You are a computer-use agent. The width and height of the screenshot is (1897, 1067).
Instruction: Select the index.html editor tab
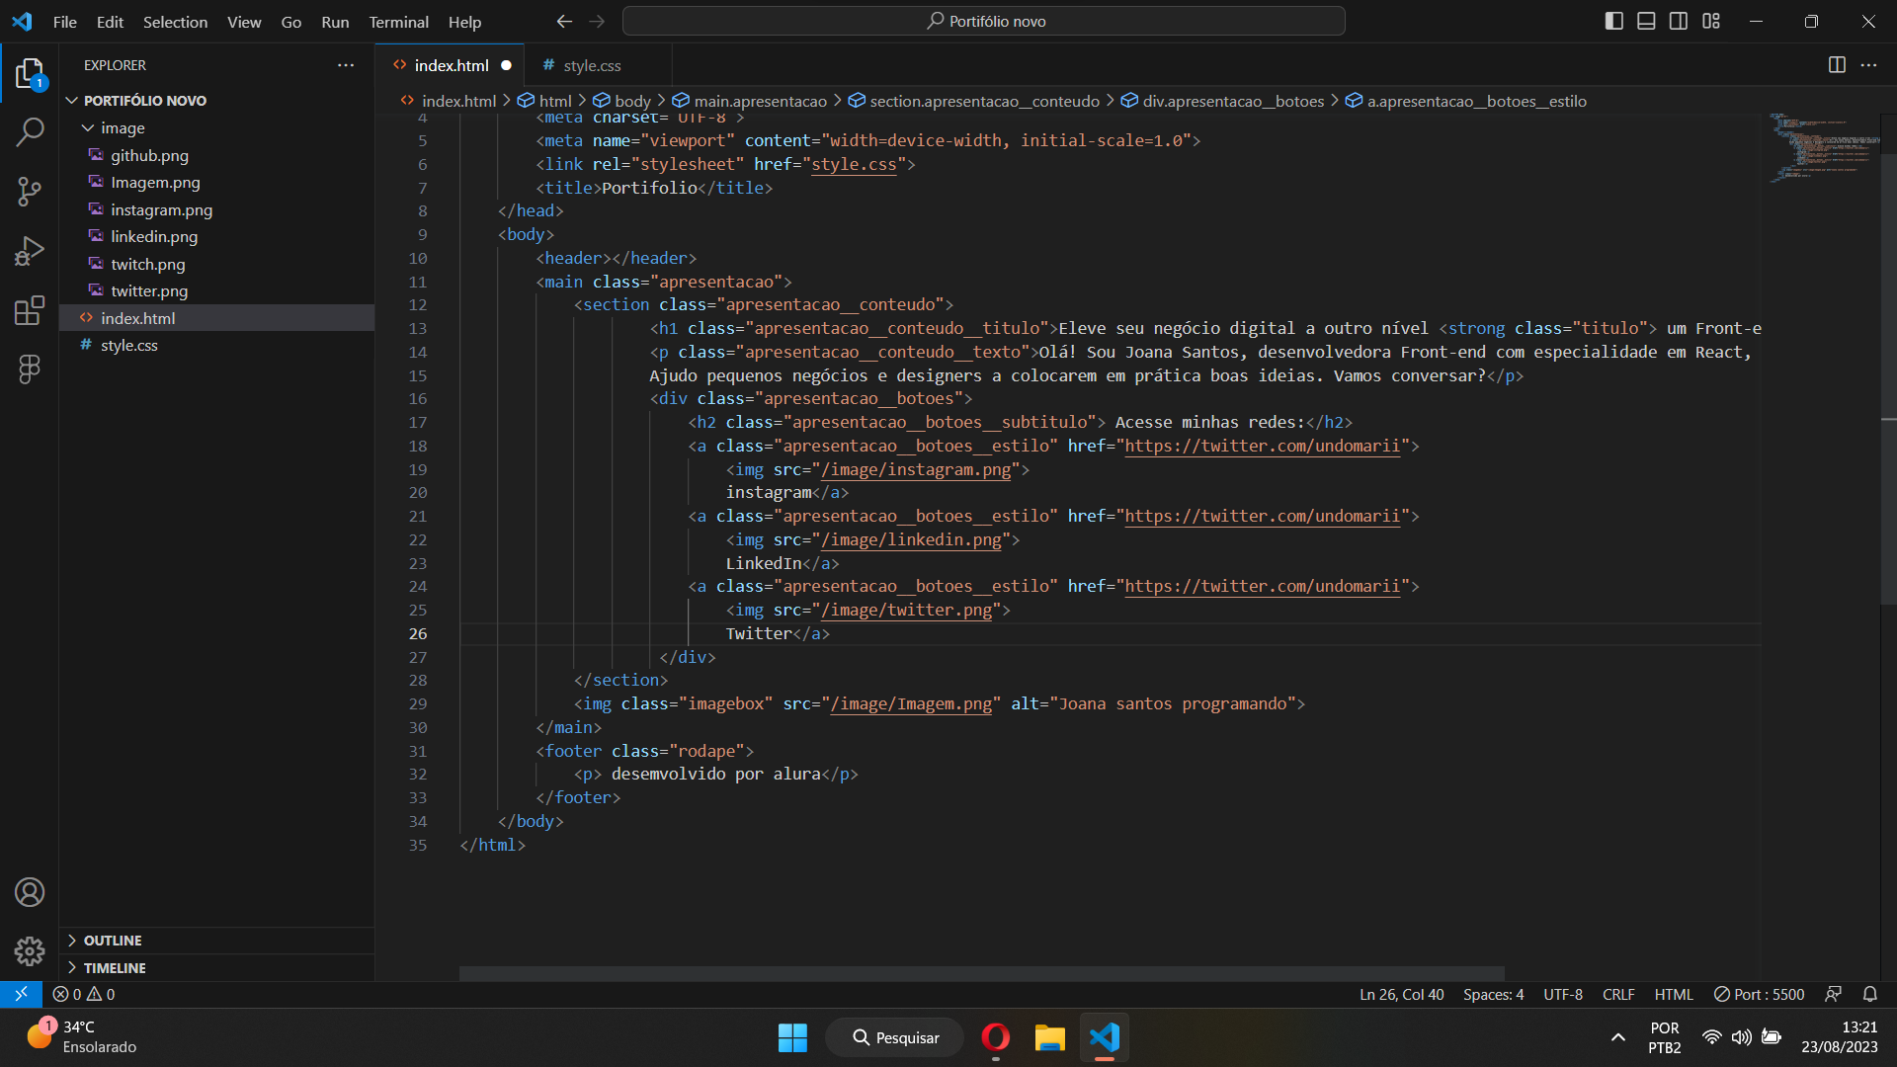pyautogui.click(x=450, y=65)
